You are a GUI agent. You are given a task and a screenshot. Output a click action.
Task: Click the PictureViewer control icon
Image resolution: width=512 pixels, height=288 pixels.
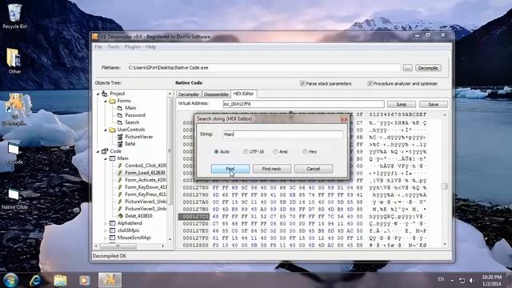coord(120,137)
